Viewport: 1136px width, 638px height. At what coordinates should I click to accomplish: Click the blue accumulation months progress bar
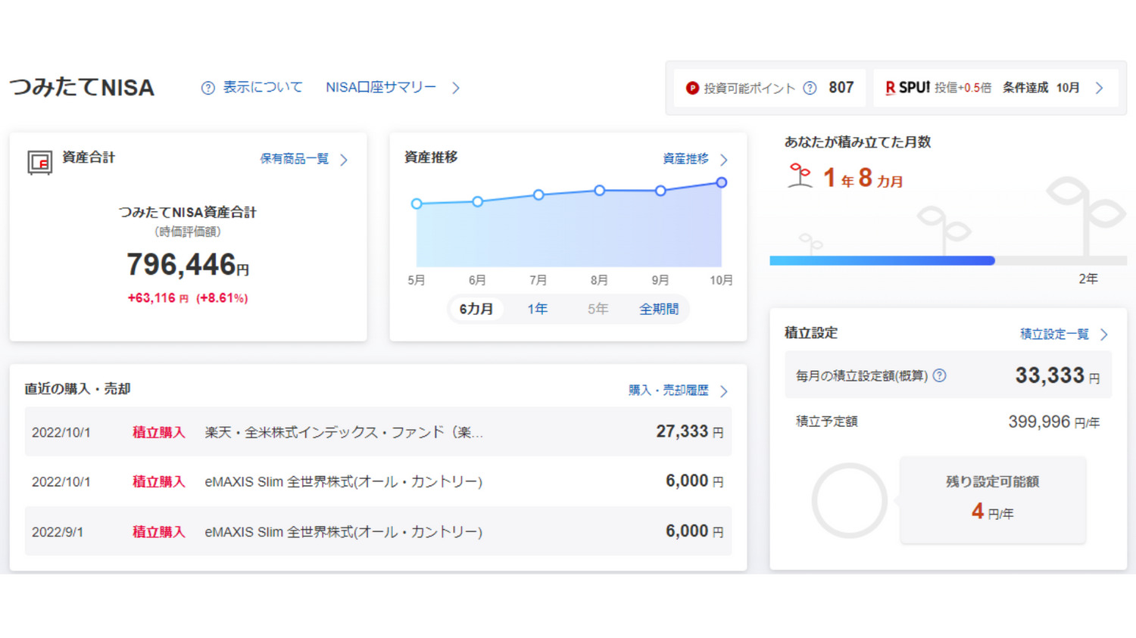[882, 260]
